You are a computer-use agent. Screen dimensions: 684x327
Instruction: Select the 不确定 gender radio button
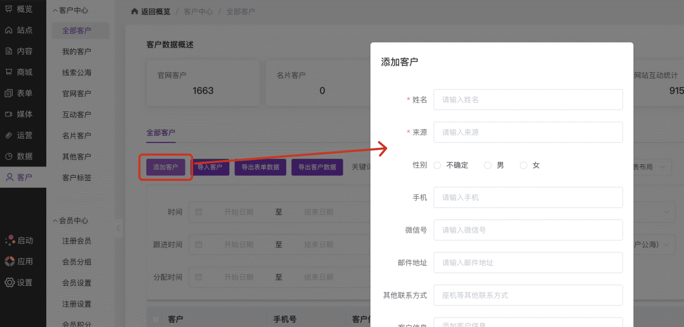(438, 165)
